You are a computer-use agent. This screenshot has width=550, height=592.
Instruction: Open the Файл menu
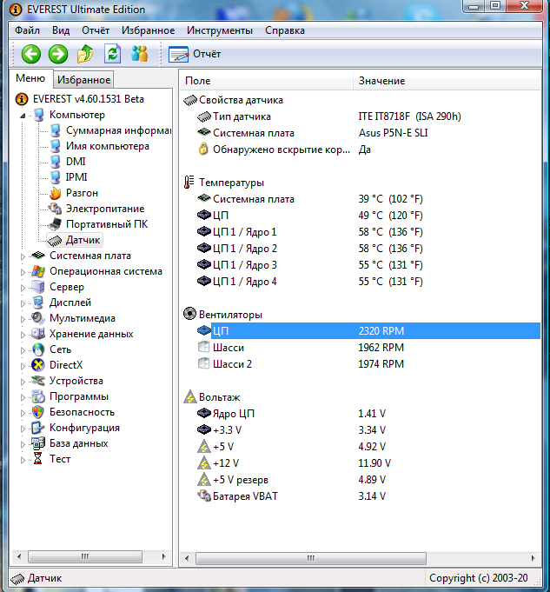pyautogui.click(x=27, y=30)
